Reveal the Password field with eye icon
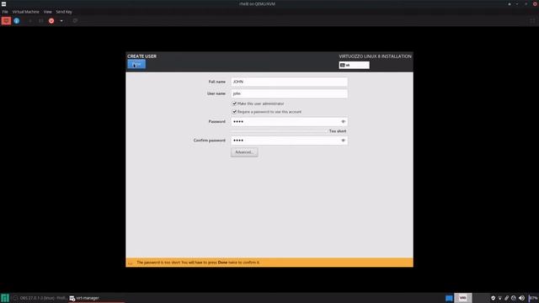The width and height of the screenshot is (539, 303). (x=343, y=121)
